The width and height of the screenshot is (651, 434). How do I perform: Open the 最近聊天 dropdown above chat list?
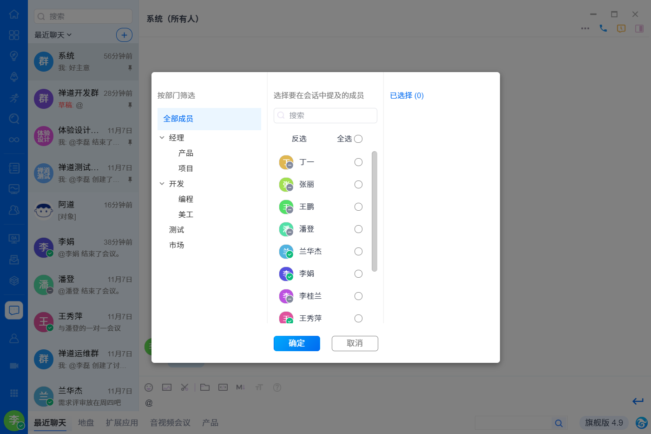[x=53, y=35]
